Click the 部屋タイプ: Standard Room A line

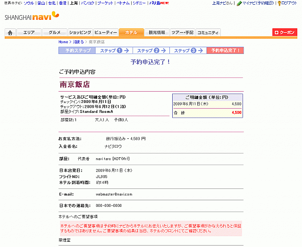point(87,111)
